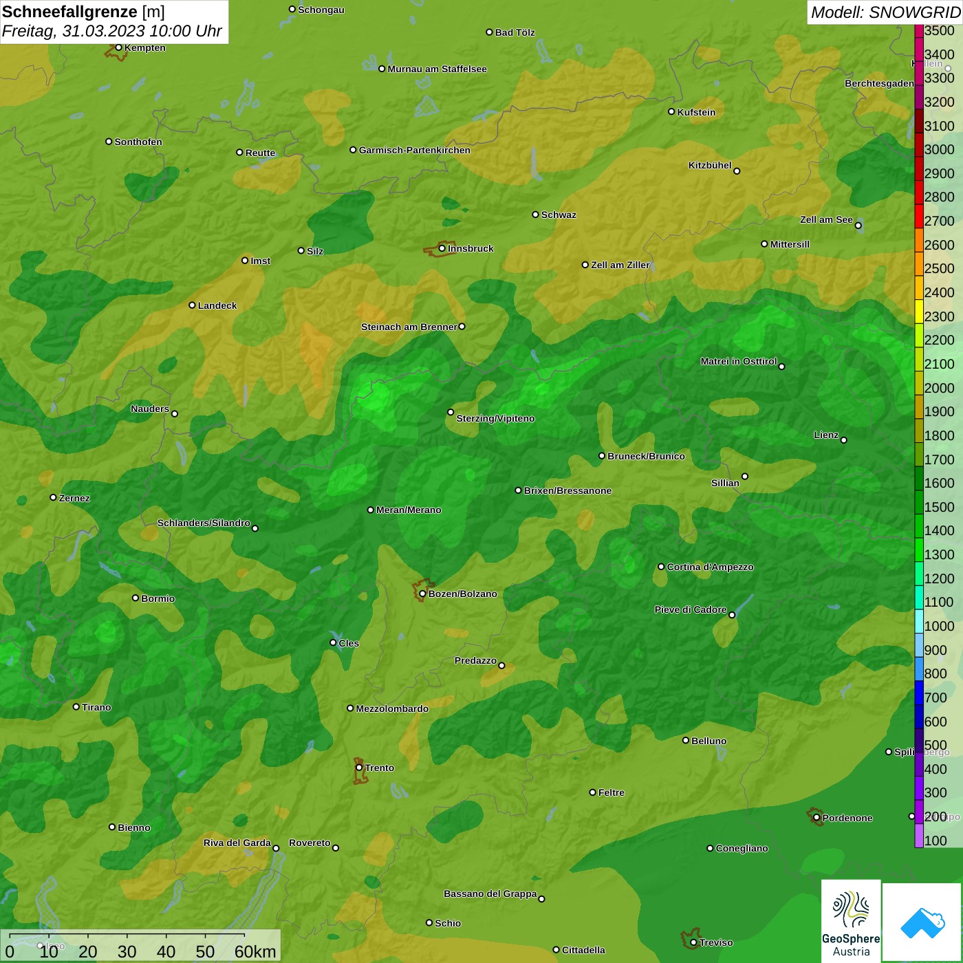Click the 'Imst' town label

260,261
